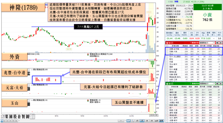Image resolution: width=223 pixels, height=123 pixels.
Task: Click the zoom-out magnifier icon below chart
Action: (x=128, y=121)
